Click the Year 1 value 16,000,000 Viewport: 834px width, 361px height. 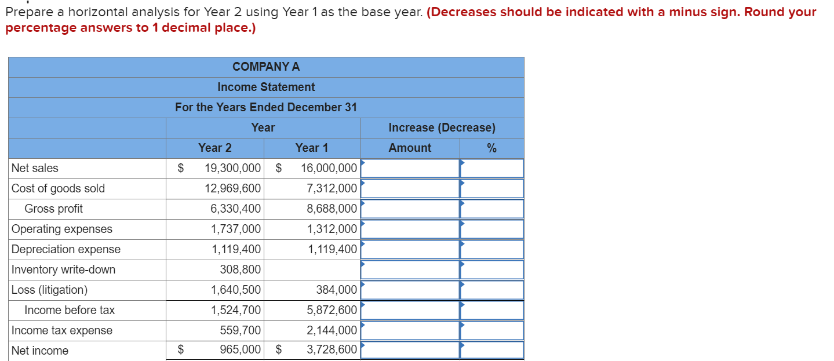(329, 168)
